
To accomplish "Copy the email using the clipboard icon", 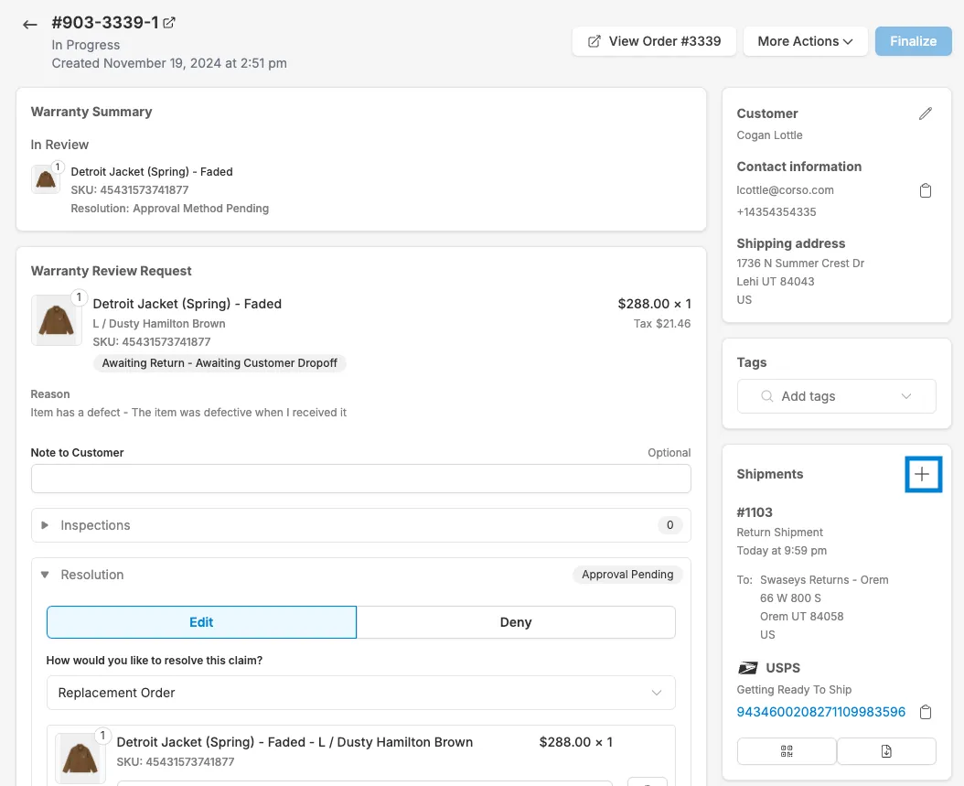I will 926,189.
